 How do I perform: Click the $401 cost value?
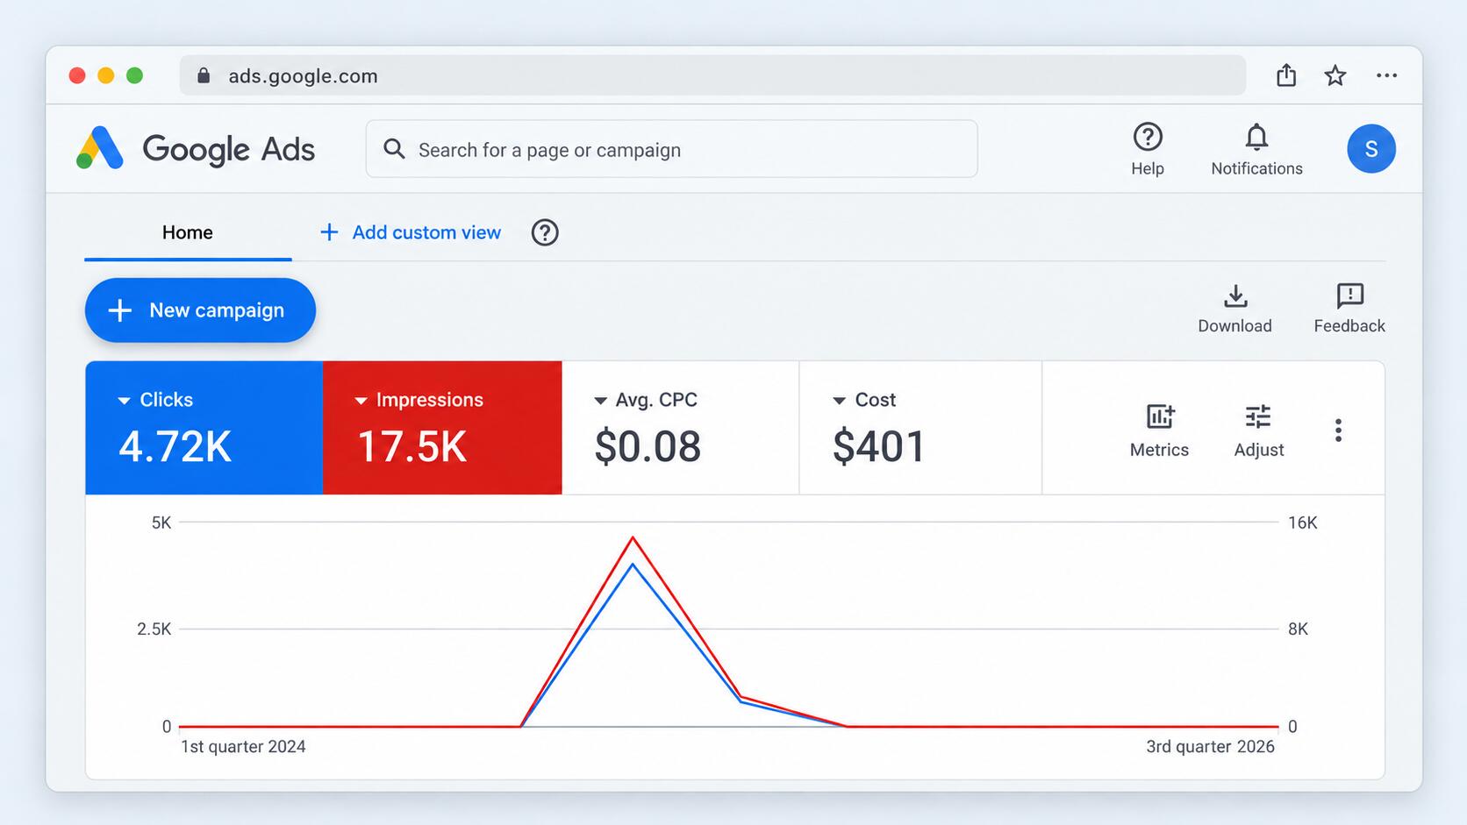coord(878,447)
